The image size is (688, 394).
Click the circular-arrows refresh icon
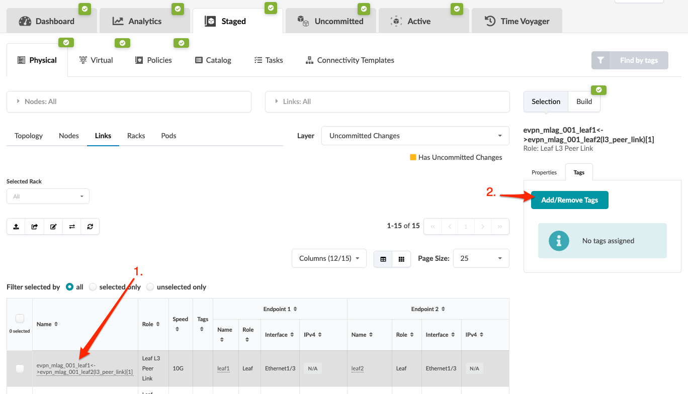coord(90,227)
